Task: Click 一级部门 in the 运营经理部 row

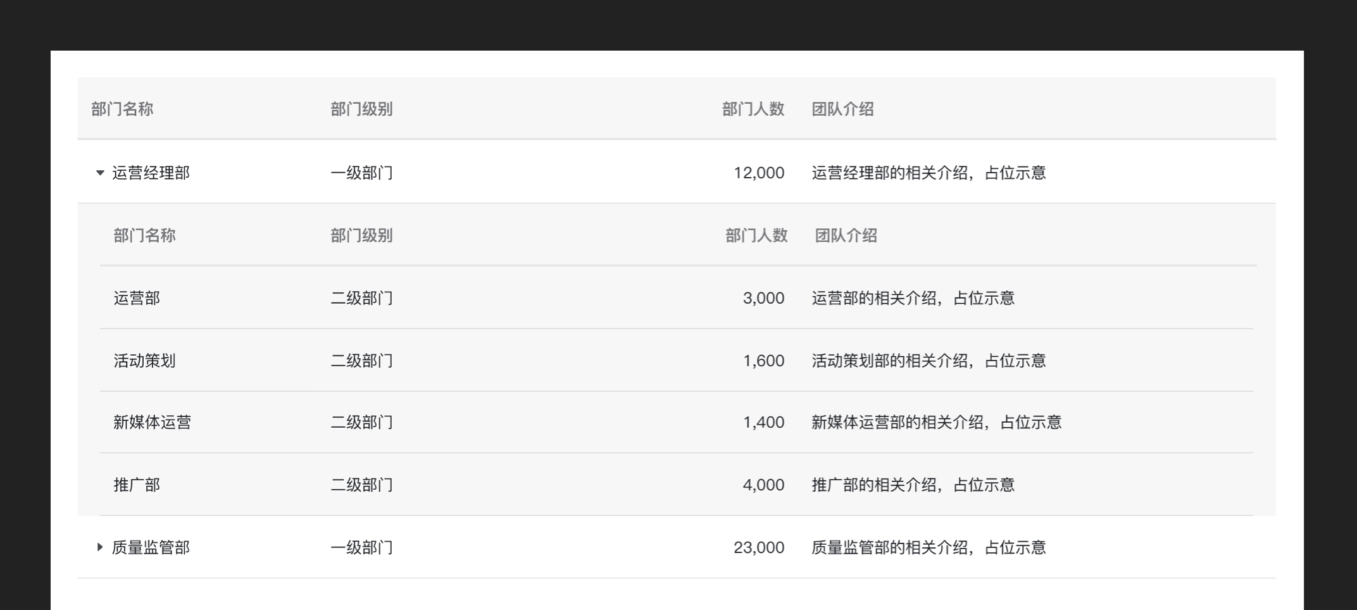Action: (x=361, y=173)
